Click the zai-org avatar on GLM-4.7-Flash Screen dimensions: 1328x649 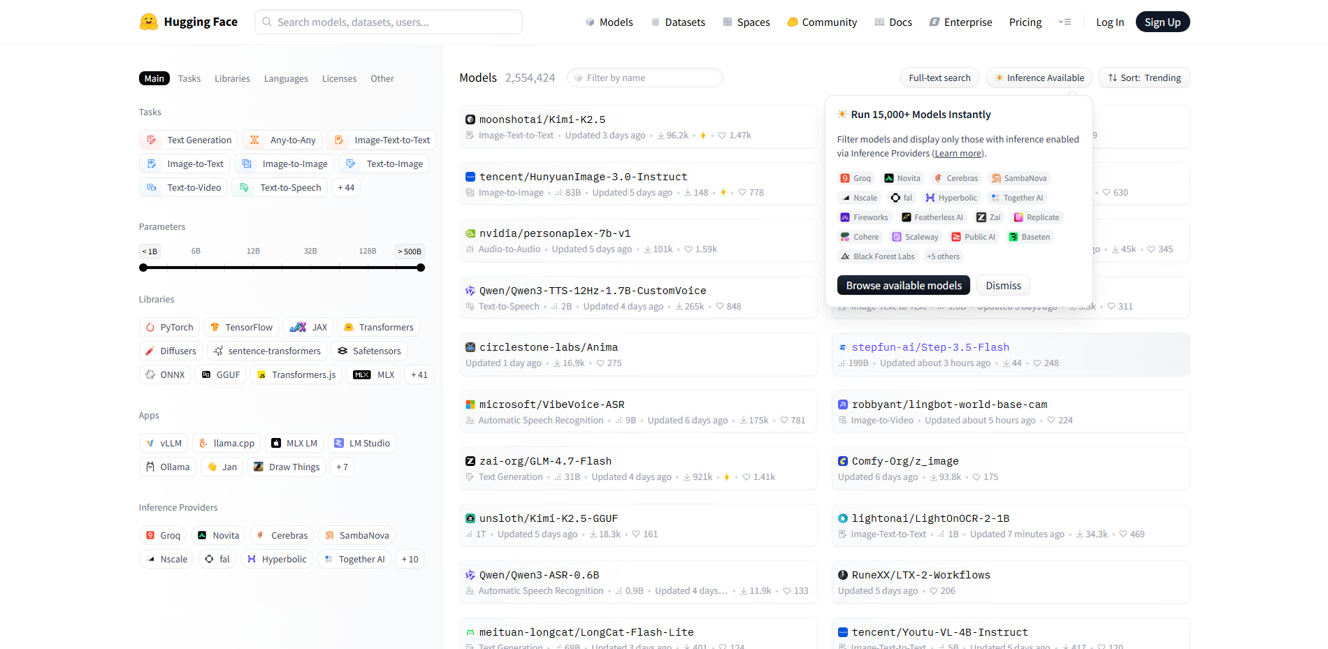[x=470, y=461]
